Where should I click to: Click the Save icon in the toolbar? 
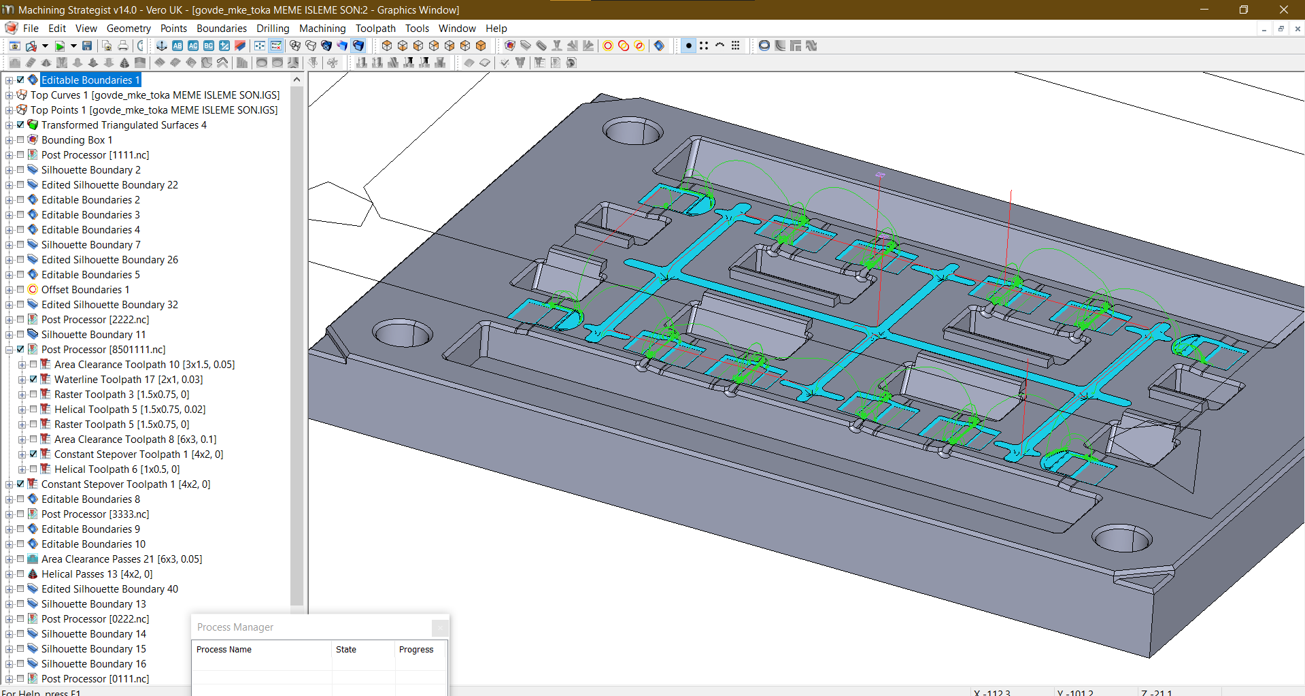pos(87,46)
